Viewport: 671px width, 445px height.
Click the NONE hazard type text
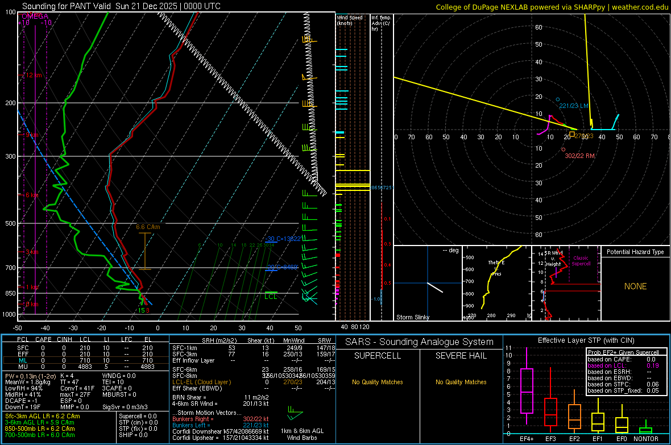(636, 286)
